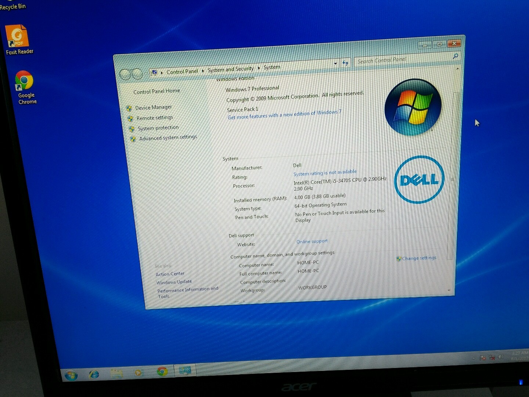Click the shield icon beside System protection

pos(132,129)
